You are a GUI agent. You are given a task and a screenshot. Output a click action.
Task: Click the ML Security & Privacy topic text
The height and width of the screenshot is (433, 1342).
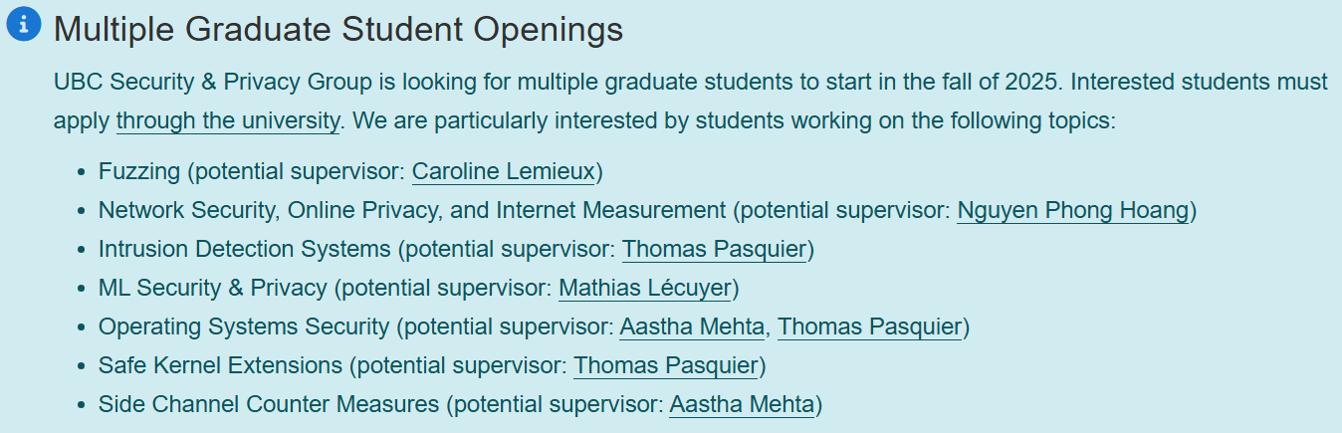212,288
